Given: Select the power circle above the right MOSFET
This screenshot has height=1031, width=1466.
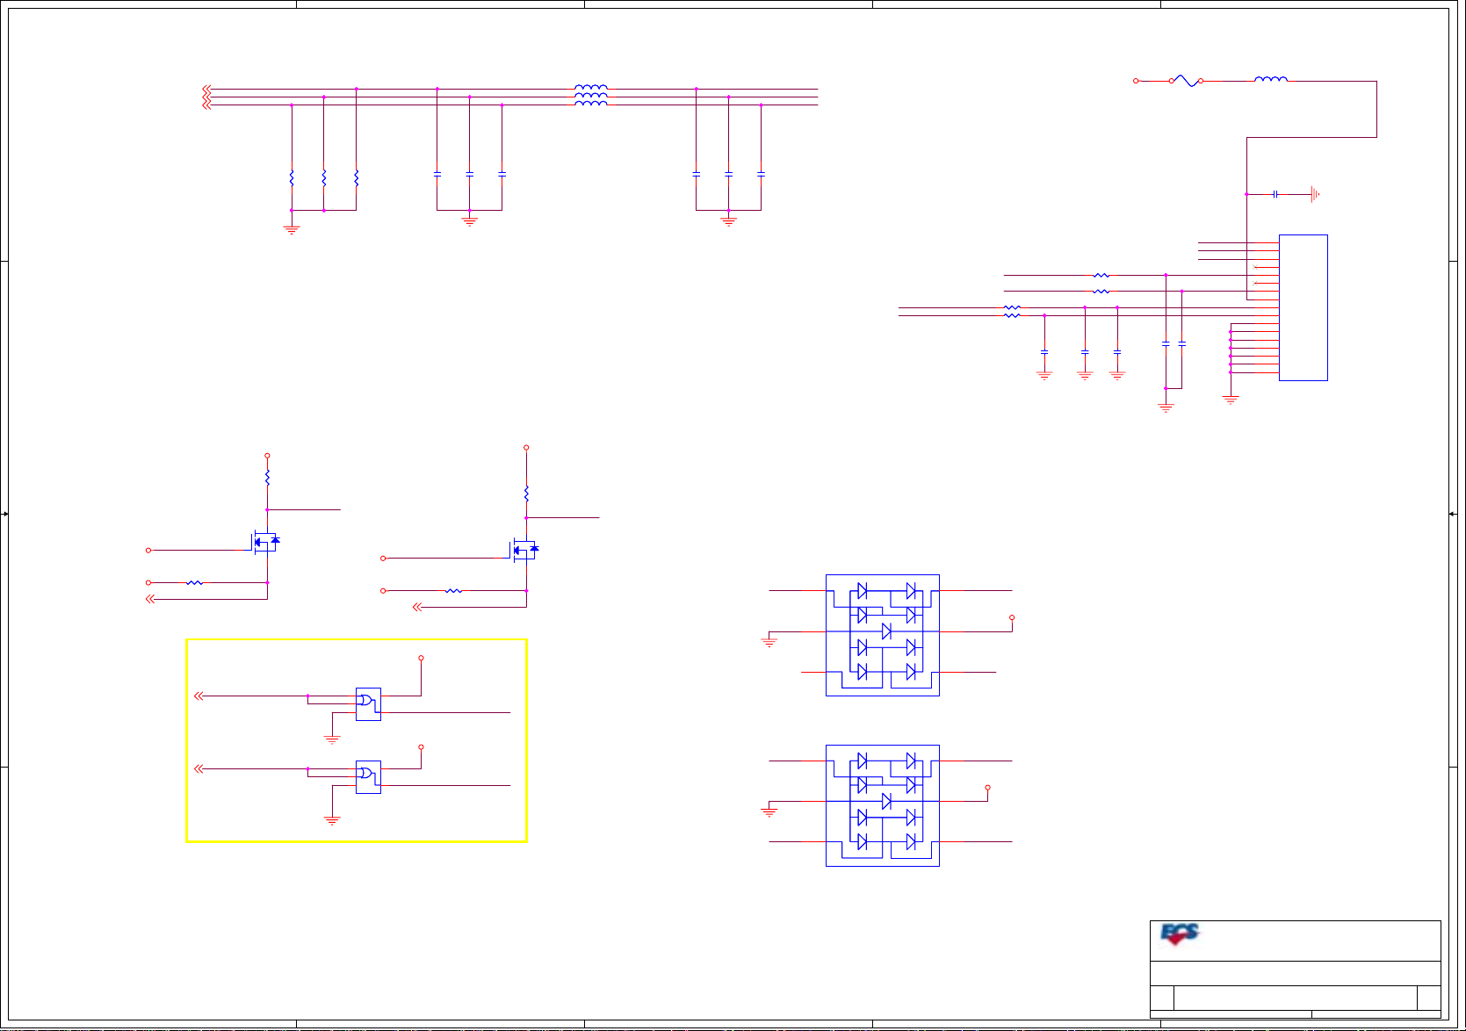Looking at the screenshot, I should 526,447.
